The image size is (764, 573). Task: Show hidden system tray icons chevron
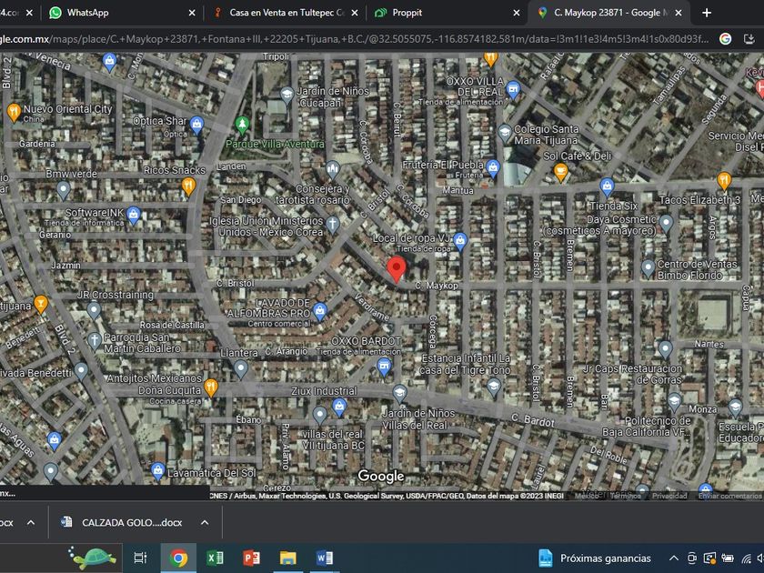click(x=673, y=558)
